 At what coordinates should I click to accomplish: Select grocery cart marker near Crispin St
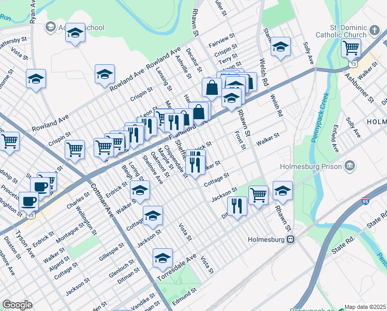[75, 151]
